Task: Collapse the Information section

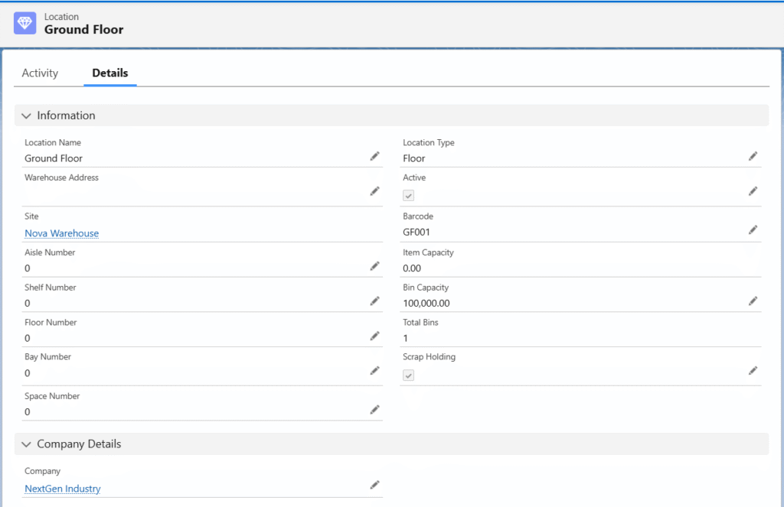Action: pyautogui.click(x=27, y=115)
